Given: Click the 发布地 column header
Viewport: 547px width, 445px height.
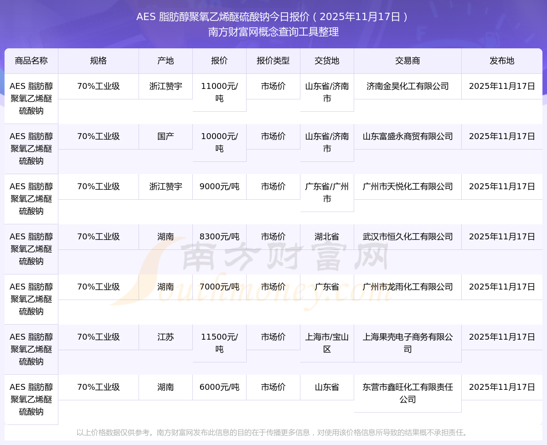Looking at the screenshot, I should click(x=502, y=61).
